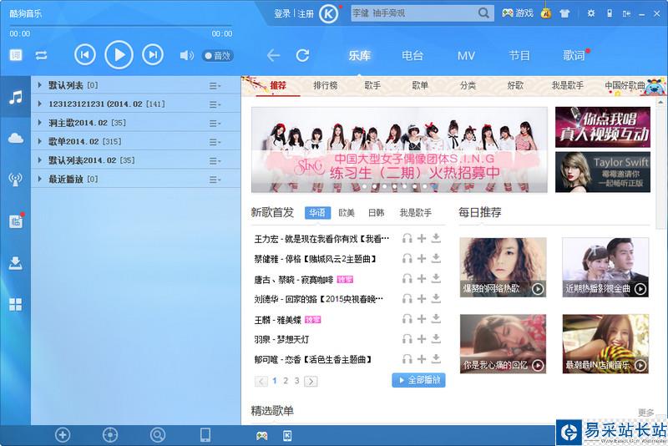This screenshot has width=668, height=446.
Task: Click the 更多 link beside 精选歌单
Action: 645,413
